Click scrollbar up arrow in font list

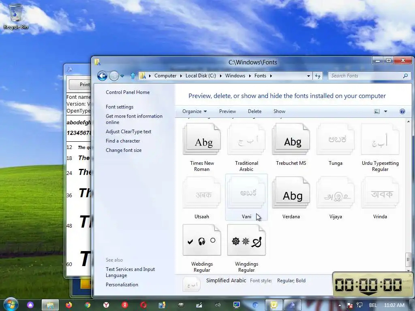(409, 121)
